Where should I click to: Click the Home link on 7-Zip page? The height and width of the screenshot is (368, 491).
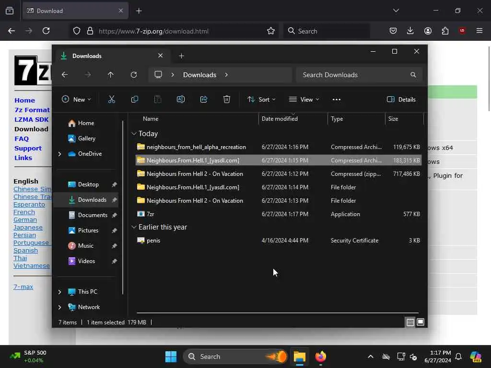(x=24, y=101)
